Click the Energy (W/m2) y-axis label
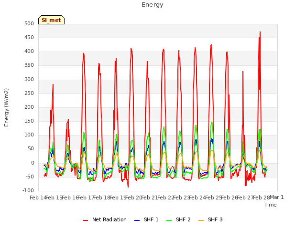306x229 pixels. coord(6,107)
